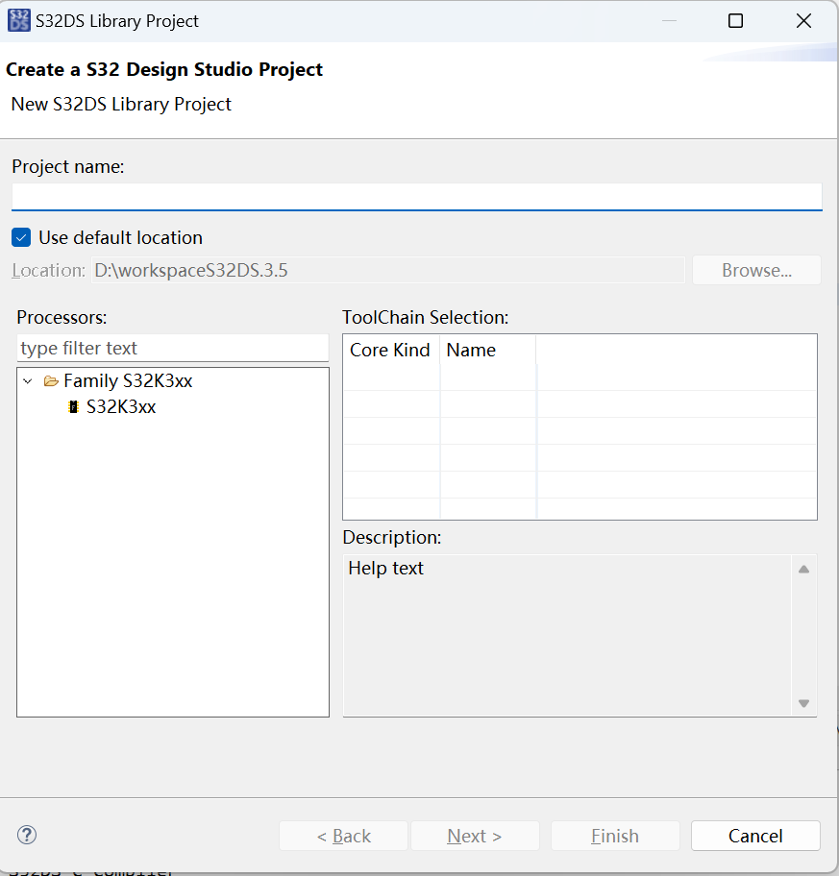Close the dialog with the X icon
Screen dimensions: 839x876
(x=804, y=21)
